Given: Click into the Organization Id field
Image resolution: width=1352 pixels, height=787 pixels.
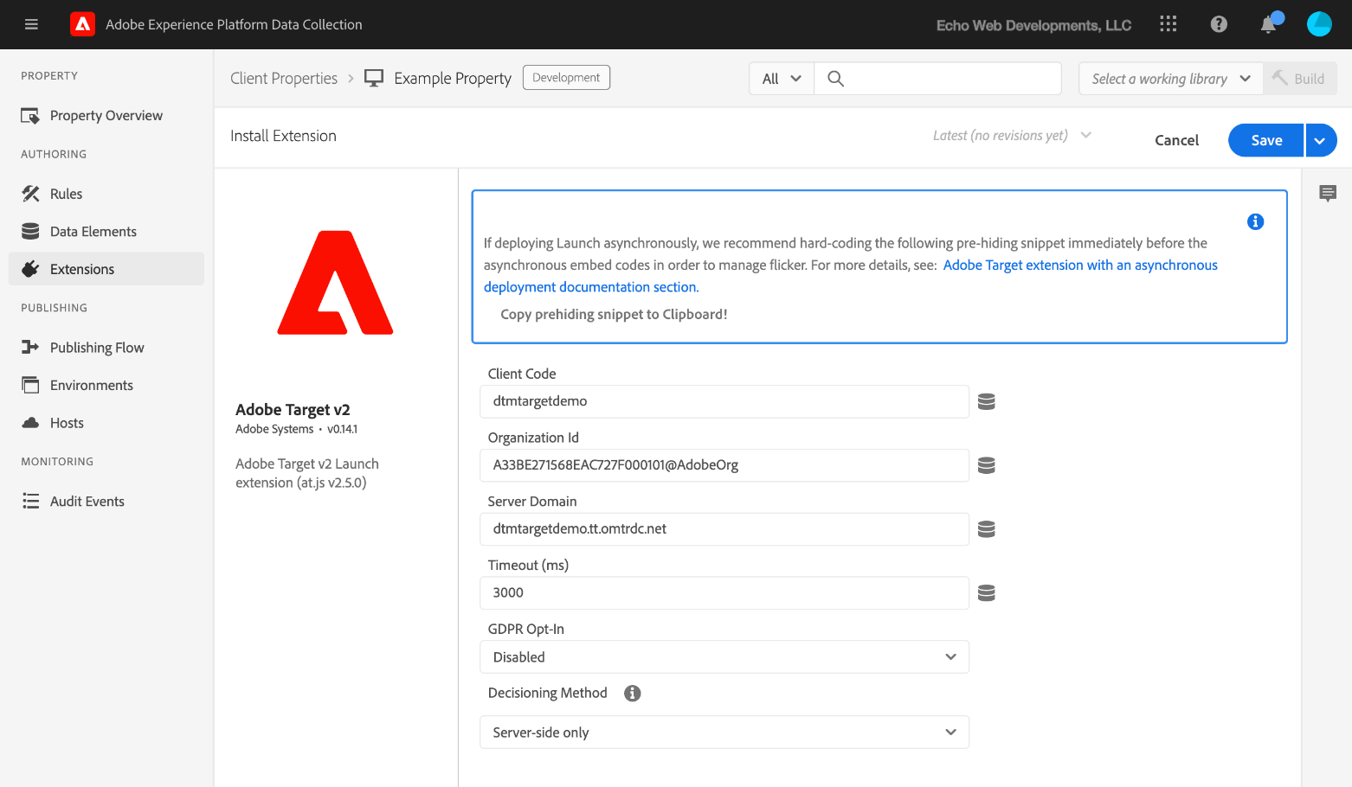Looking at the screenshot, I should [724, 465].
